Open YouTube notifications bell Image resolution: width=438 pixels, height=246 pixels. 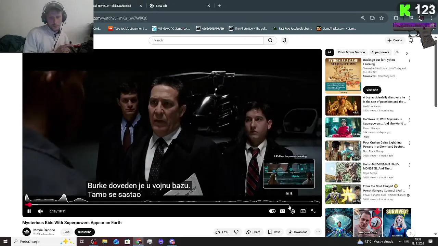[x=411, y=40]
